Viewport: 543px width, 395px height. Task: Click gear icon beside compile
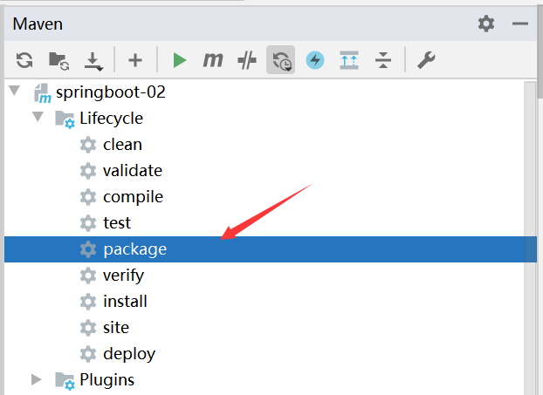click(x=88, y=197)
